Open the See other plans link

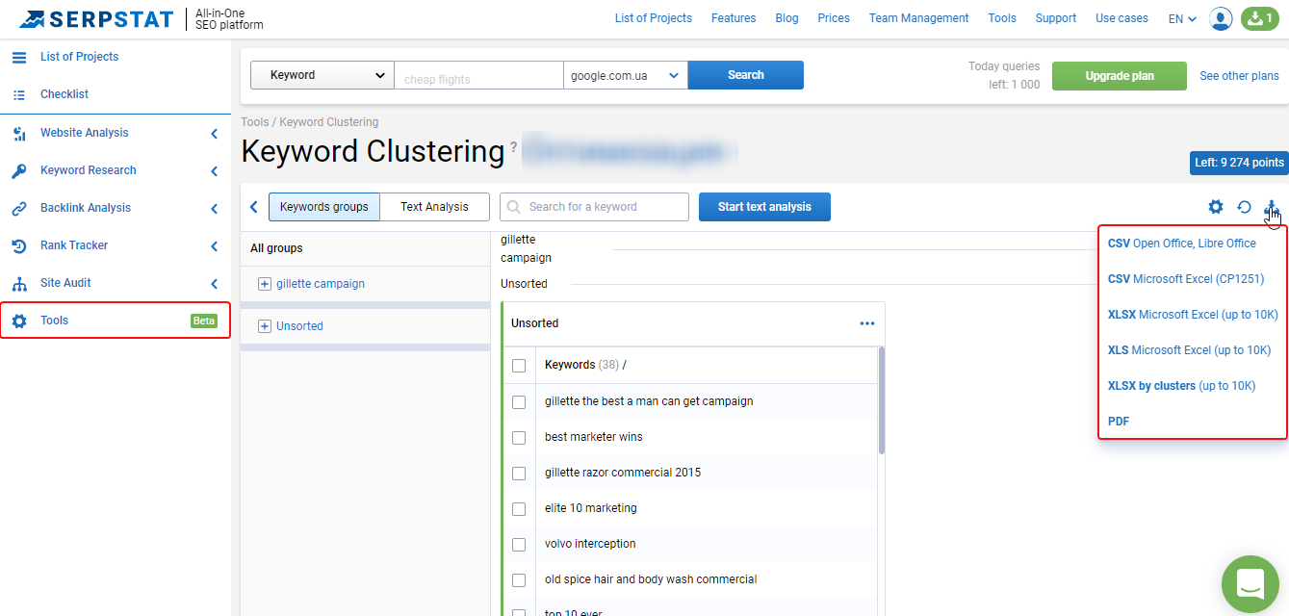tap(1240, 76)
